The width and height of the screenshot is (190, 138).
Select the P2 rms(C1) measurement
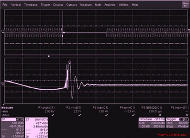click(74, 108)
